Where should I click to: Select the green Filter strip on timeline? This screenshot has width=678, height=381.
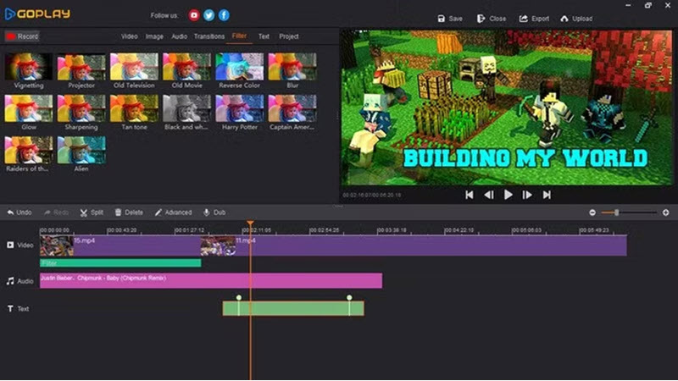[120, 263]
